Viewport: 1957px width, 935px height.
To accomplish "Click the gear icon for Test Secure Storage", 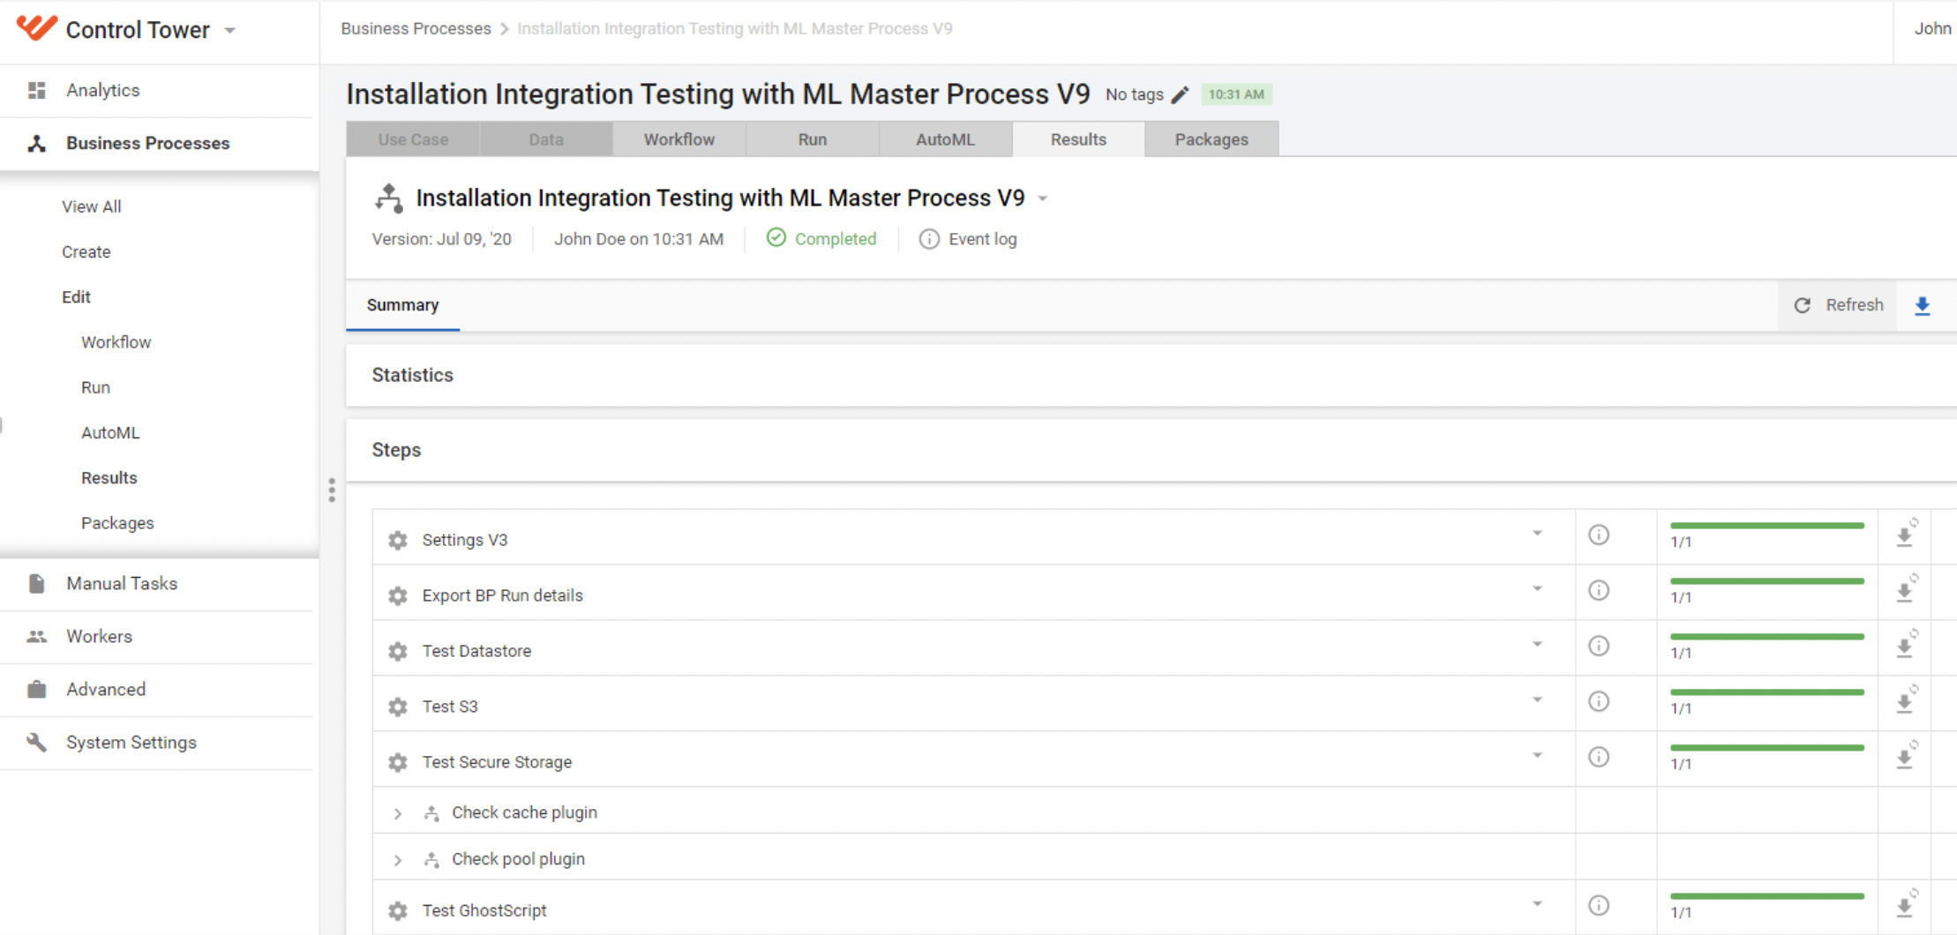I will 398,762.
